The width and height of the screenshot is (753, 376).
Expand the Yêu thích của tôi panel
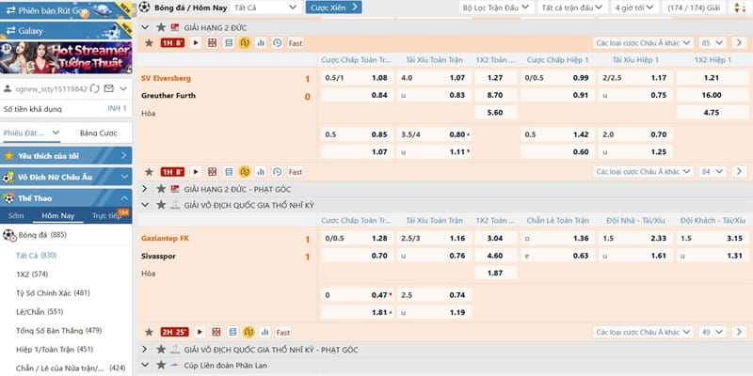(66, 155)
